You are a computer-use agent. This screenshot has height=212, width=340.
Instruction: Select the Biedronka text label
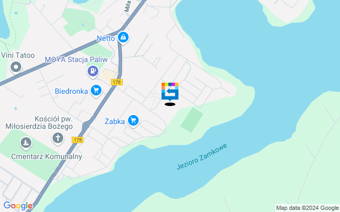coord(71,91)
